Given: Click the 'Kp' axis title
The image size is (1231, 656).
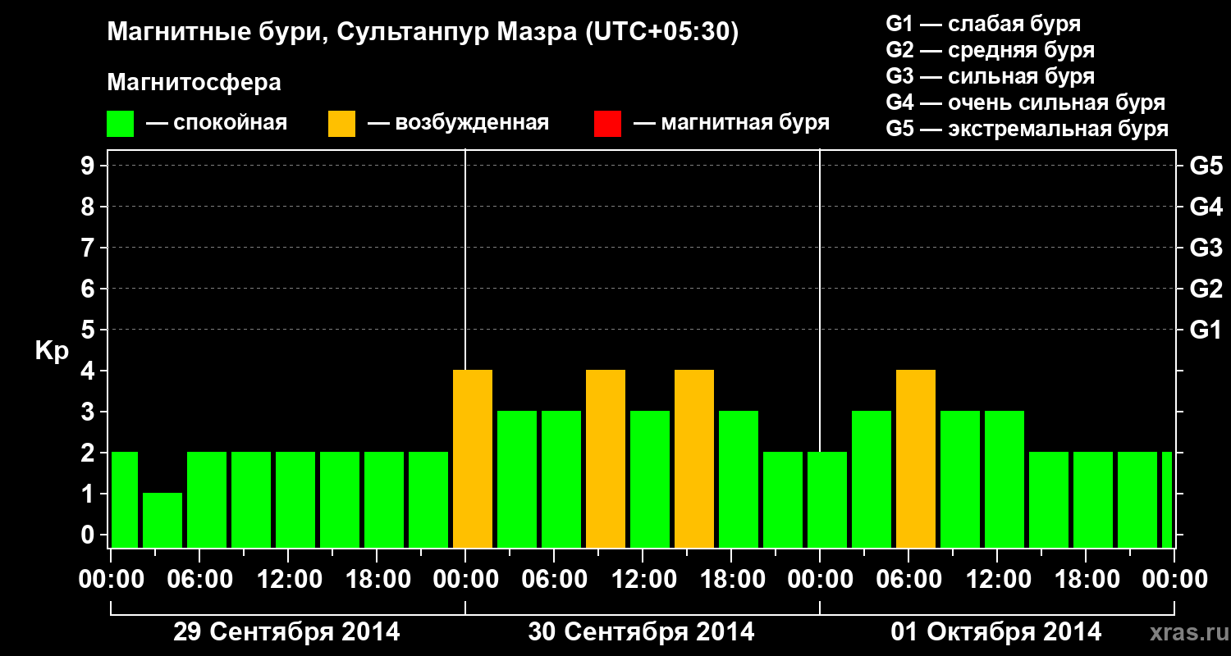Looking at the screenshot, I should 52,351.
